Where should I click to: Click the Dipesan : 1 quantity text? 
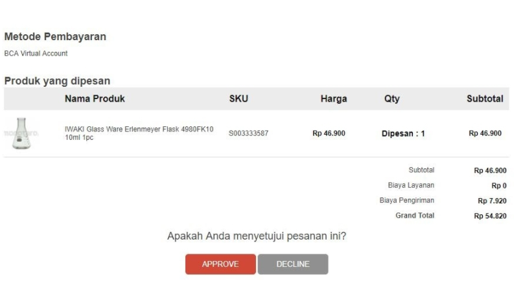(x=403, y=133)
